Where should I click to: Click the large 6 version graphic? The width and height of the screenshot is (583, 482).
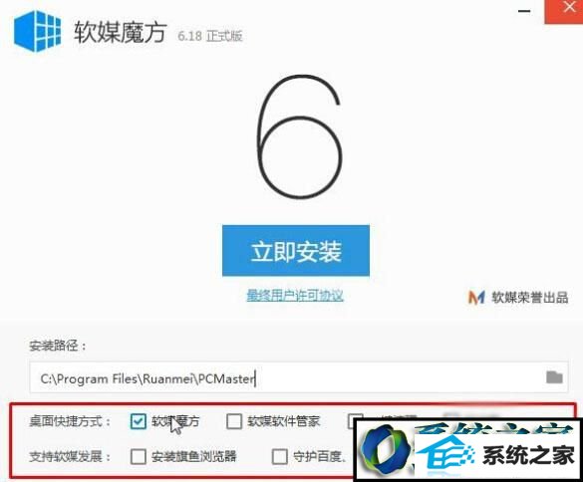(x=299, y=136)
